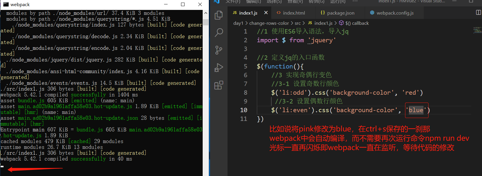Click the index1.js breadcrumb
Screen dimensions: 482x176
pyautogui.click(x=320, y=23)
